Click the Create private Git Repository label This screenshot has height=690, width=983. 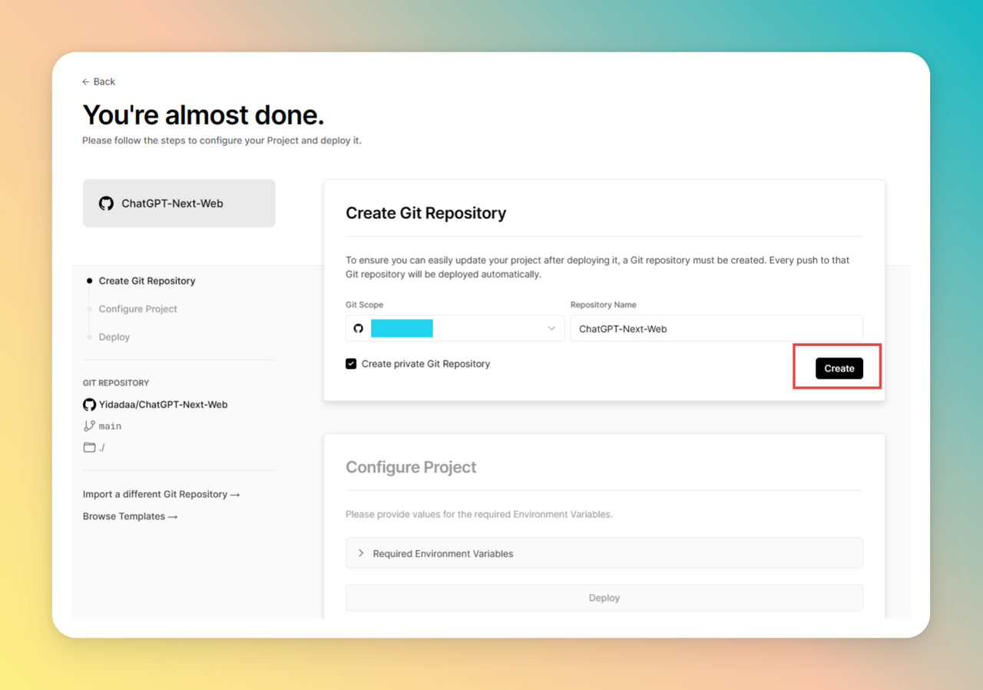(x=425, y=364)
